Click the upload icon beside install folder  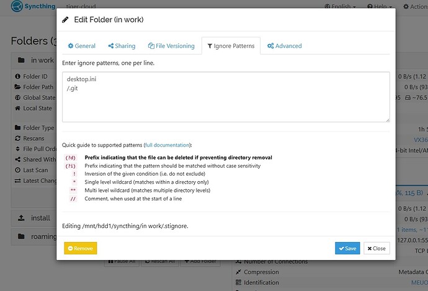coord(21,218)
